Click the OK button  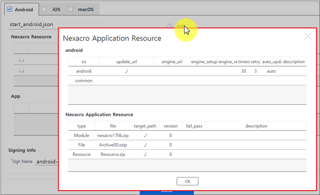[187, 181]
